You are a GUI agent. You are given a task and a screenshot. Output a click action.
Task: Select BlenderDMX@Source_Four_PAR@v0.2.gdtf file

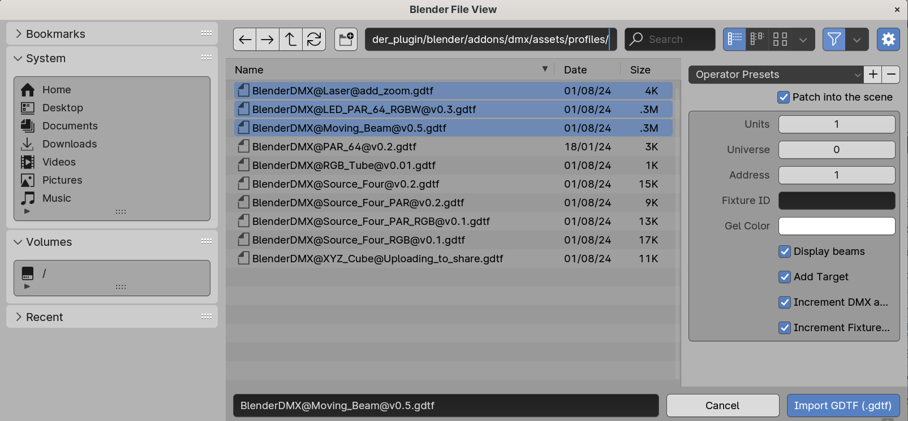pyautogui.click(x=453, y=202)
